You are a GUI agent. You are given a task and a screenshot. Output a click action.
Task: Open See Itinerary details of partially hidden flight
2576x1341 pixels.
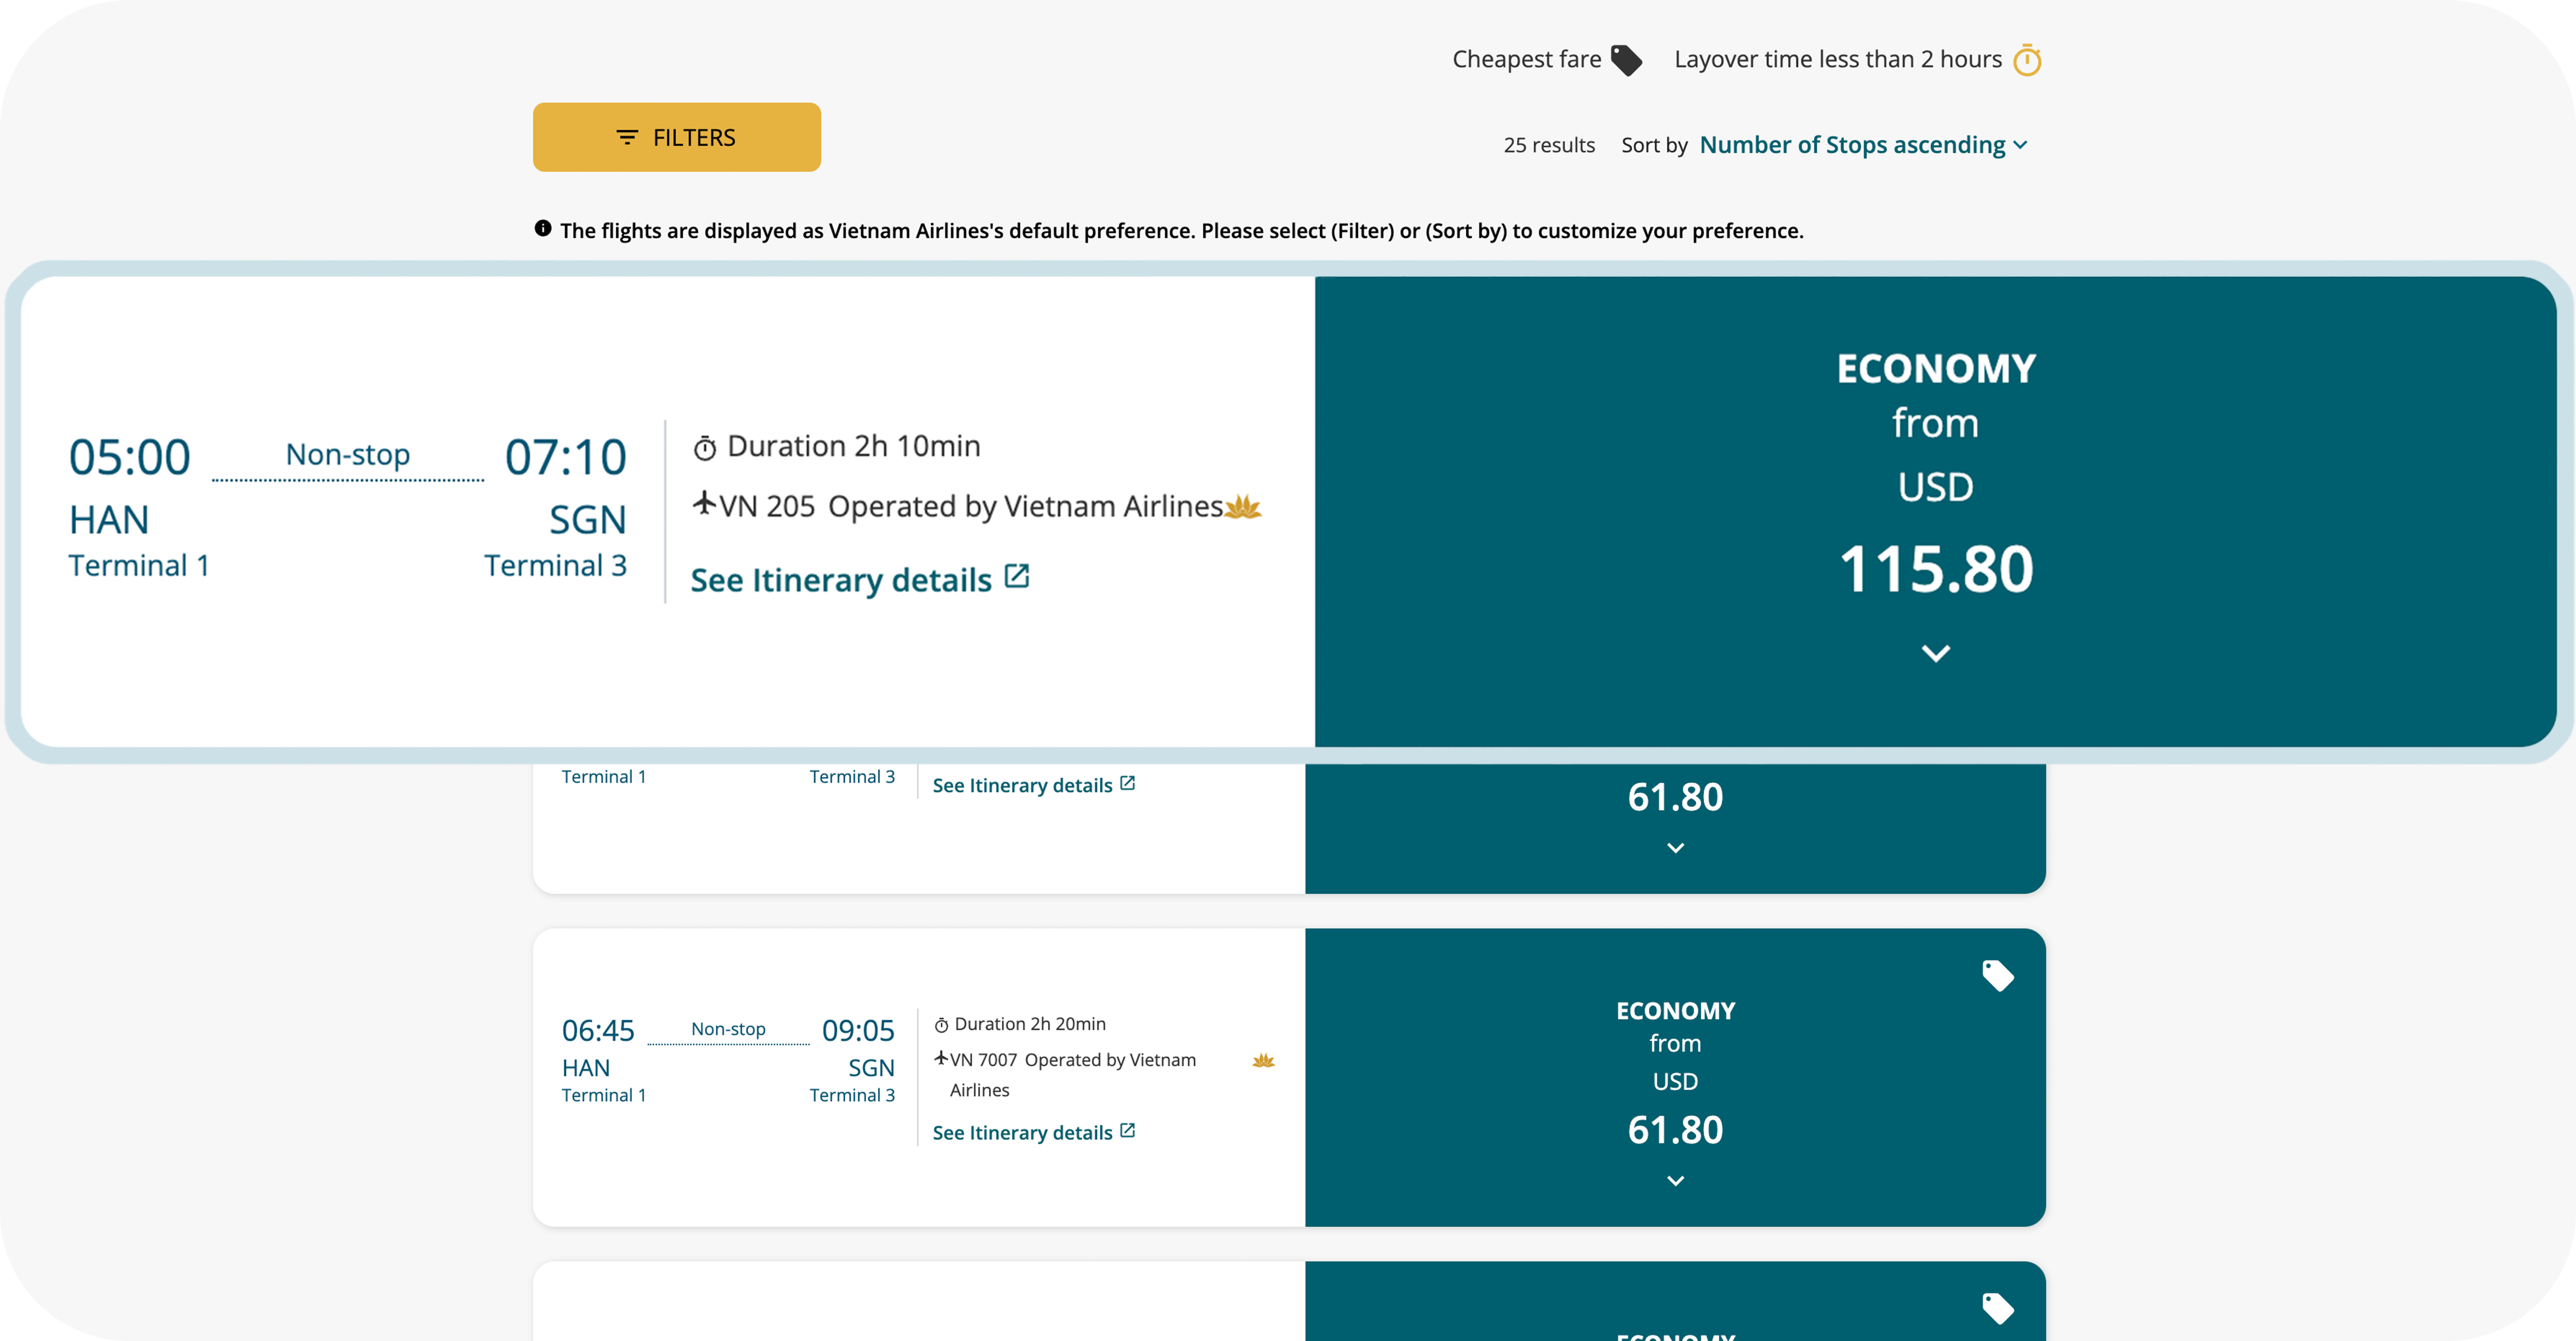[1022, 785]
